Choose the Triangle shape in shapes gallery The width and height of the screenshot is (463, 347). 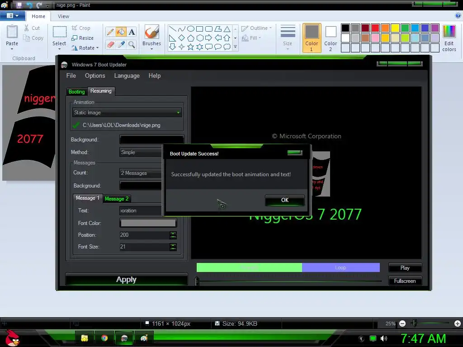click(x=227, y=29)
